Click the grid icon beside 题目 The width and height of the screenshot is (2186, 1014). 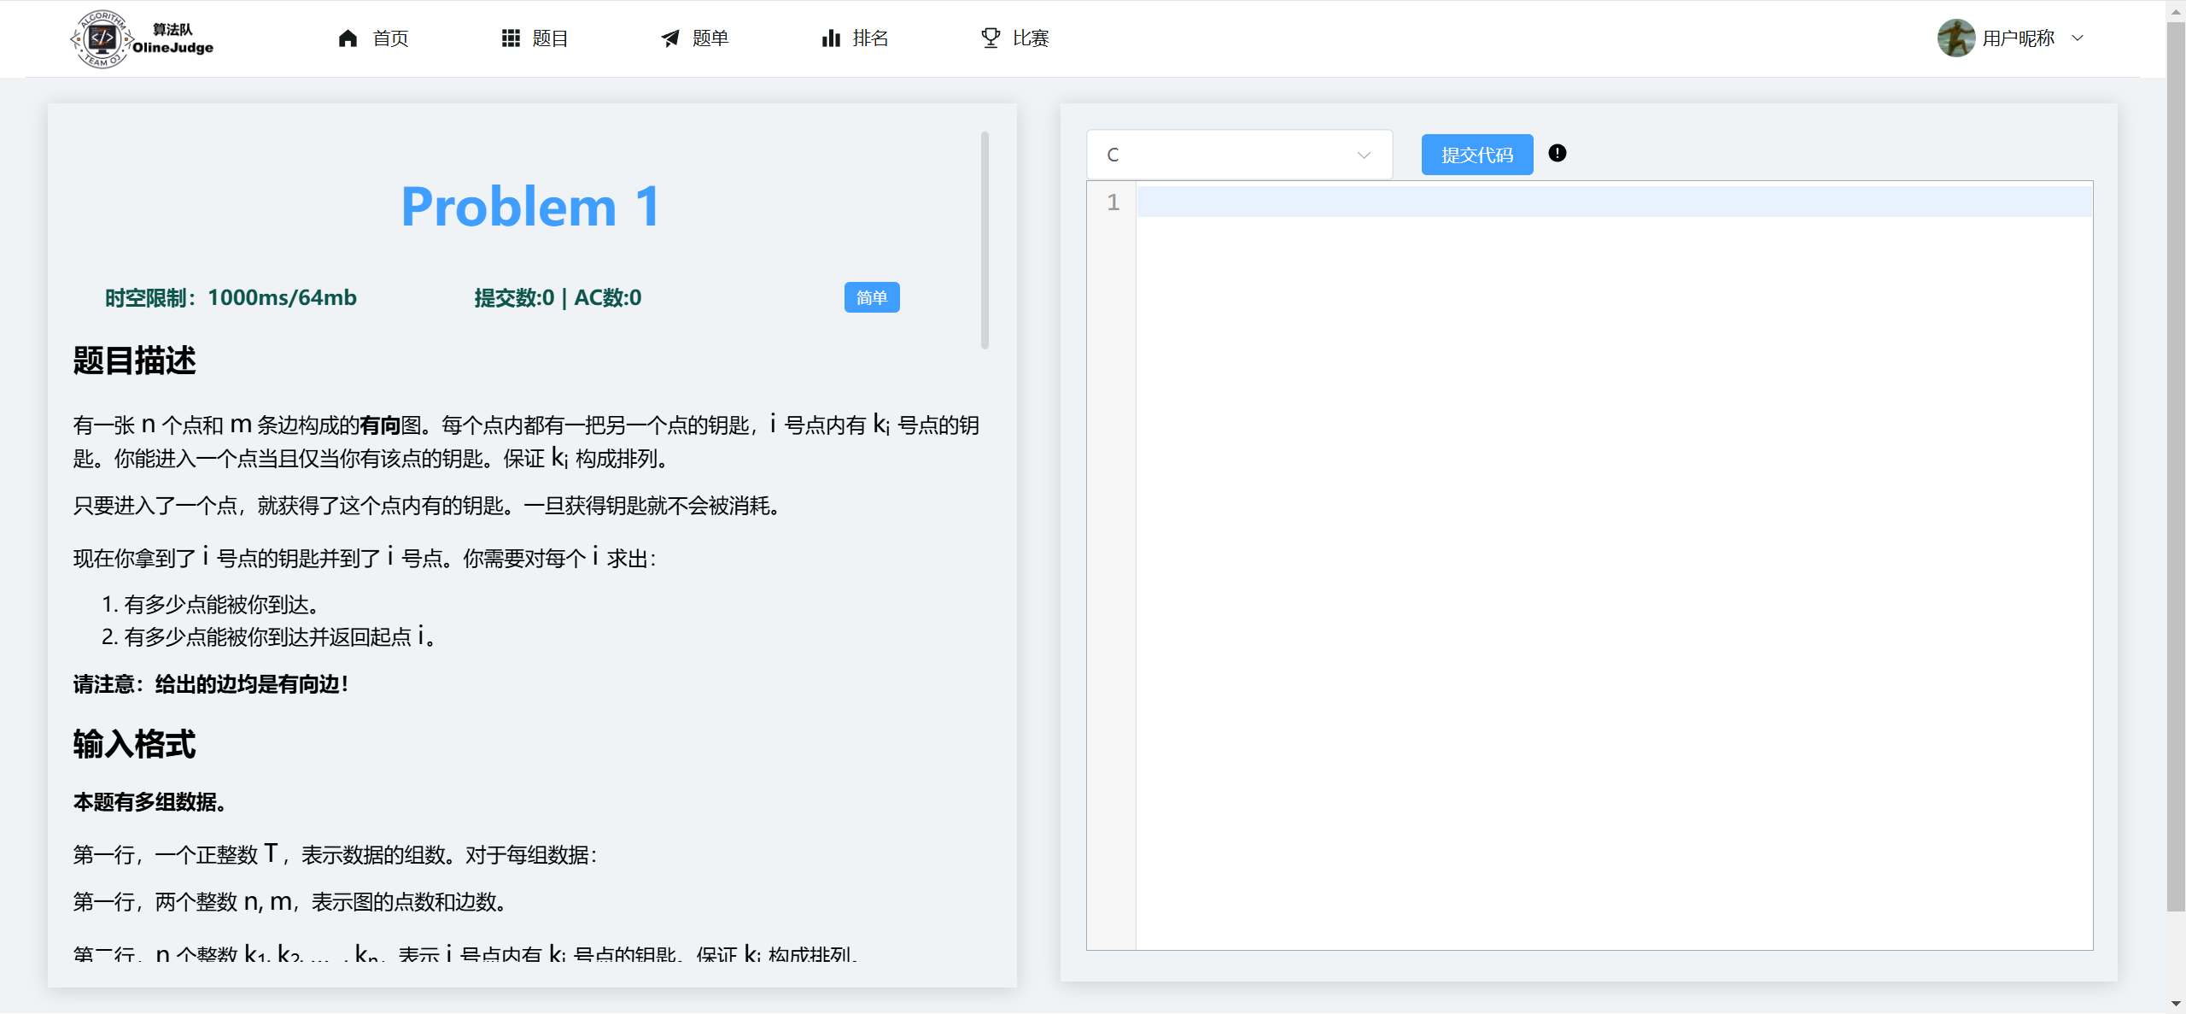(x=511, y=38)
